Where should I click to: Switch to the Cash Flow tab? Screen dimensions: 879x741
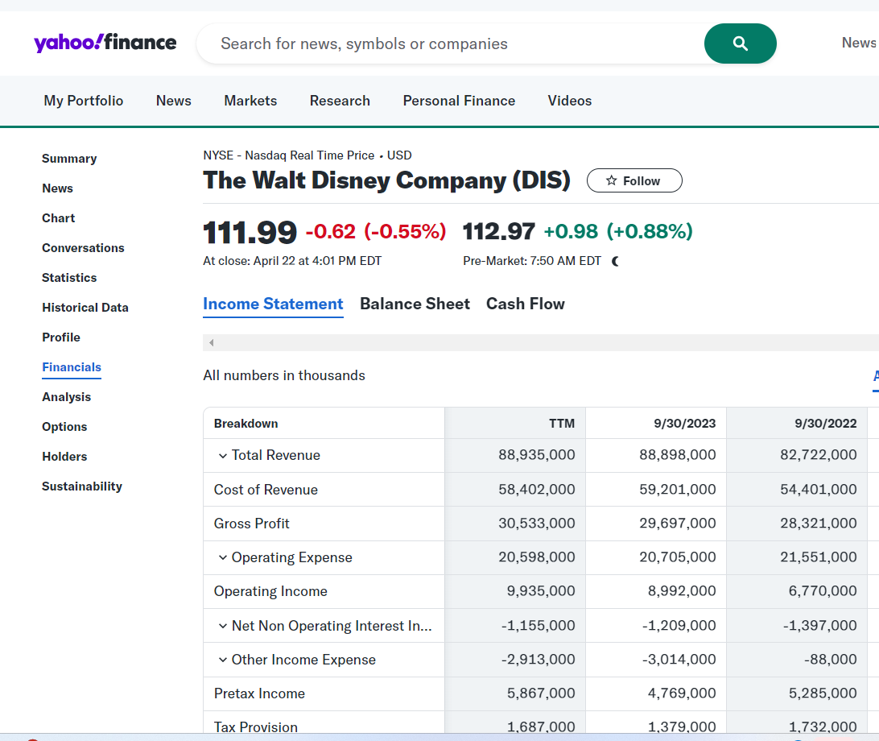pos(526,304)
